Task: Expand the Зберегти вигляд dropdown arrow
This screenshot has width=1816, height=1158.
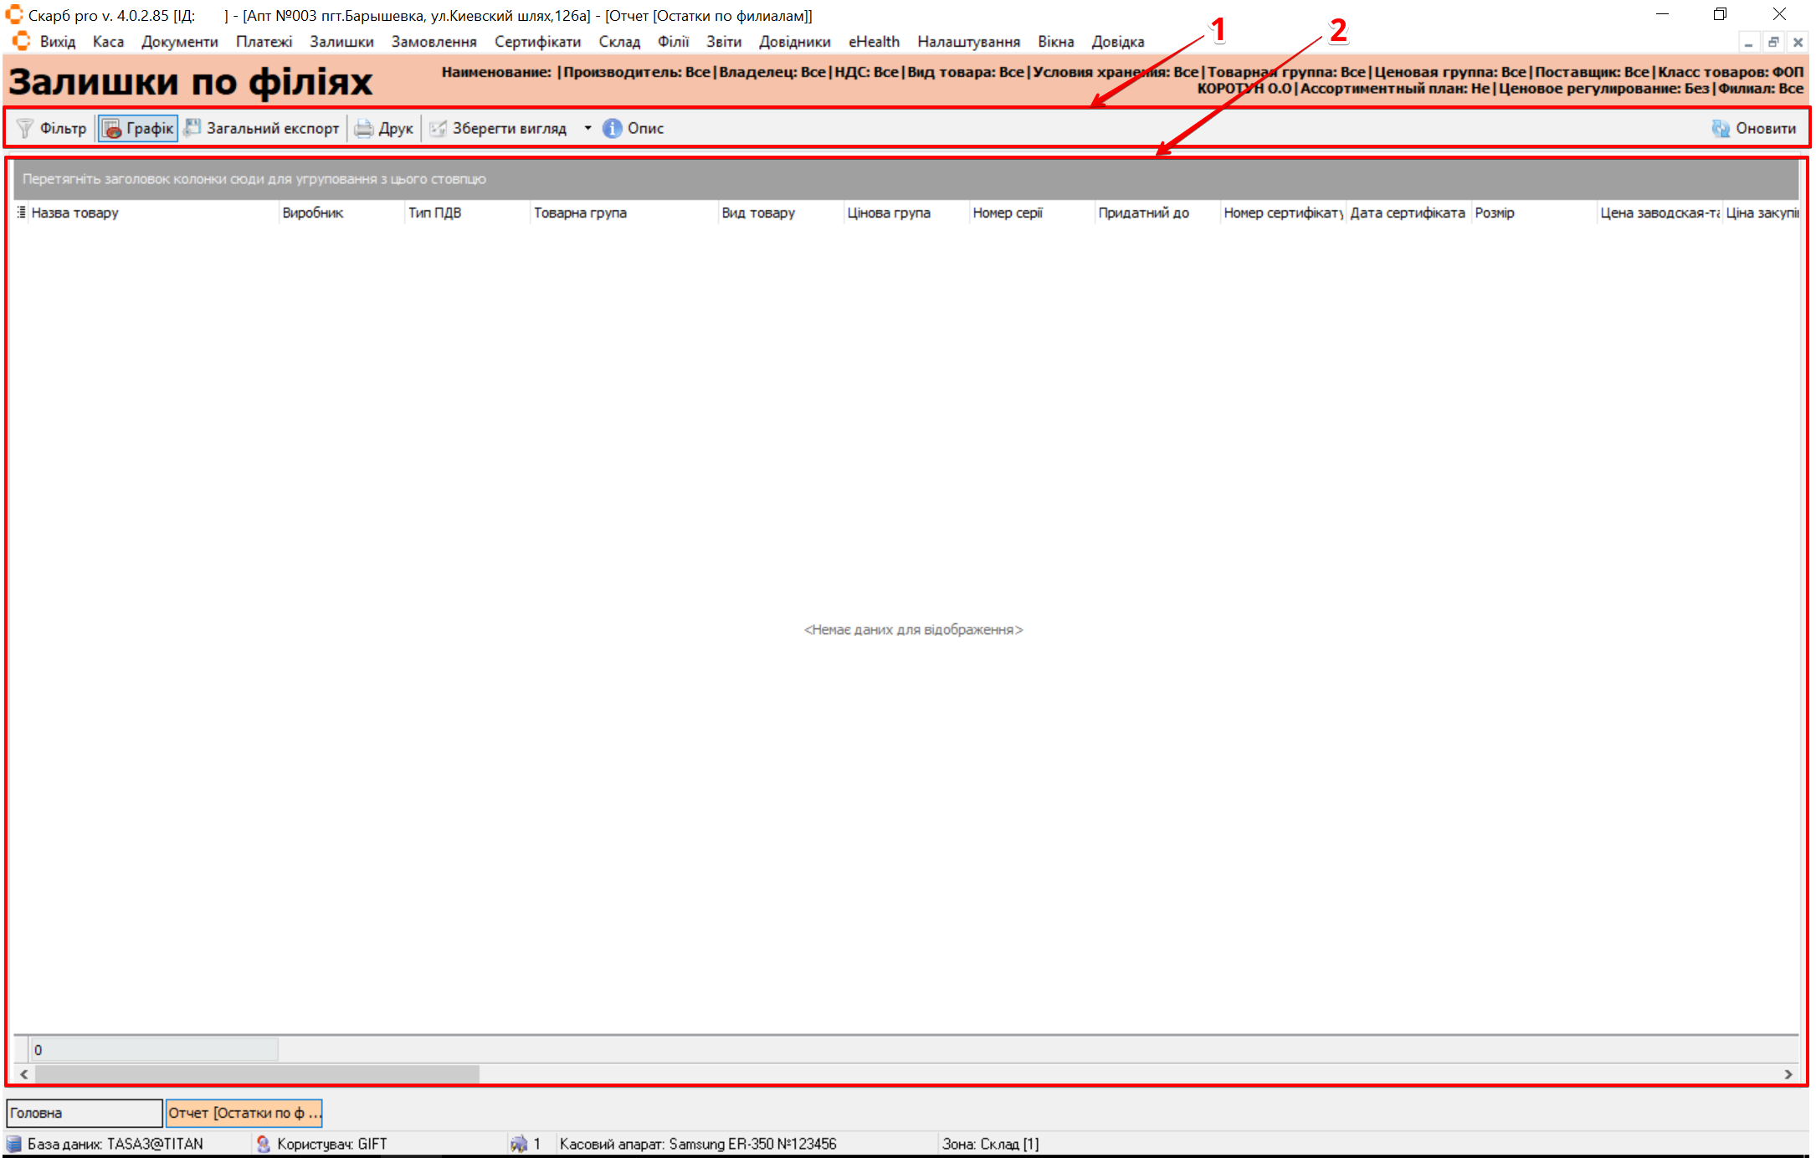Action: [x=587, y=128]
